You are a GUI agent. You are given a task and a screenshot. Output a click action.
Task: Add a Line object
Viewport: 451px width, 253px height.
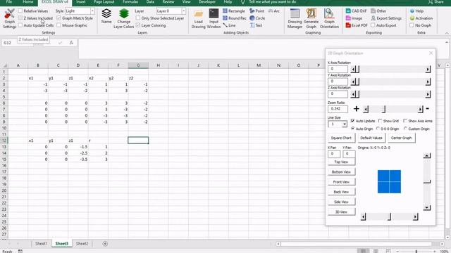pos(229,25)
